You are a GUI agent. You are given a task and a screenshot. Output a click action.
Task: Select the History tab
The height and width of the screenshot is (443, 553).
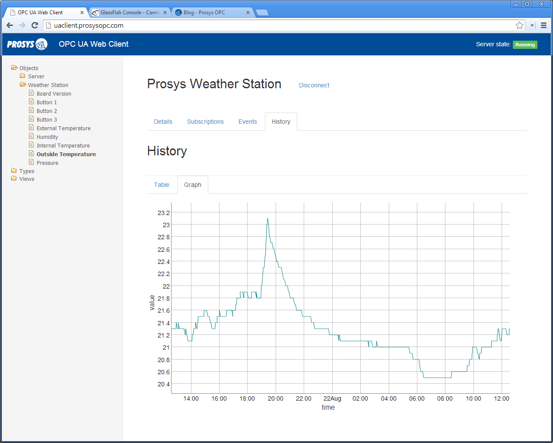(281, 122)
